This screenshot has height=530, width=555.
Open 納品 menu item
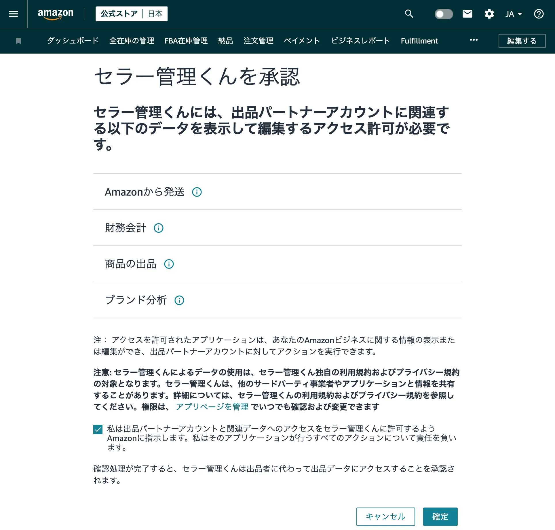225,41
